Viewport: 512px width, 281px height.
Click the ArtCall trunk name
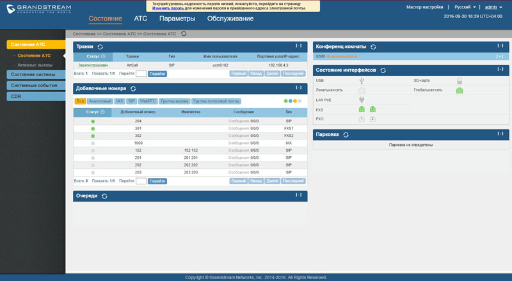(x=132, y=65)
